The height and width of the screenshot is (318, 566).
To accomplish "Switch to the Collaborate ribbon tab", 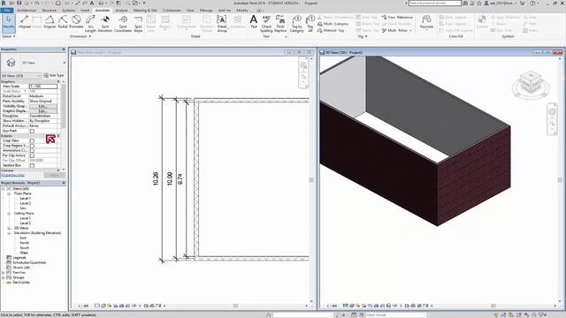I will (172, 11).
